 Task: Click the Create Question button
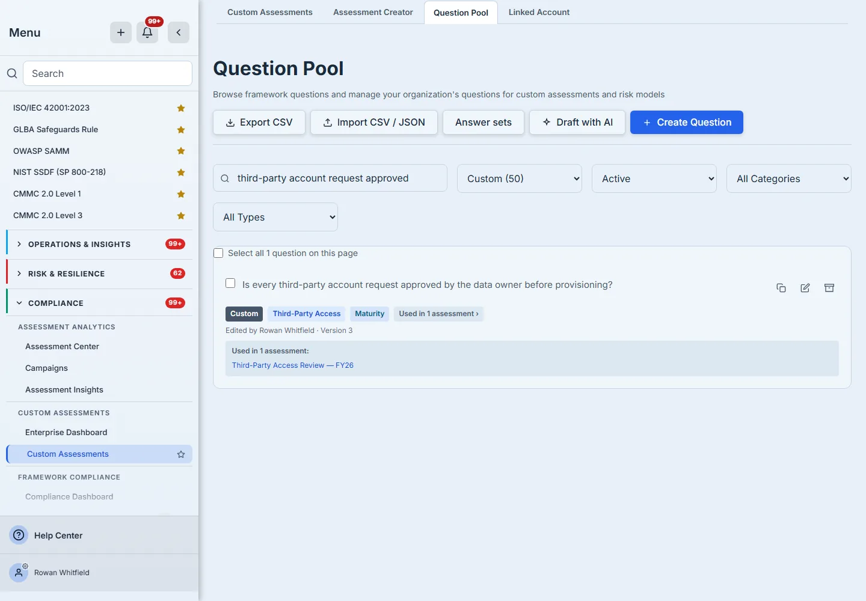(x=687, y=123)
